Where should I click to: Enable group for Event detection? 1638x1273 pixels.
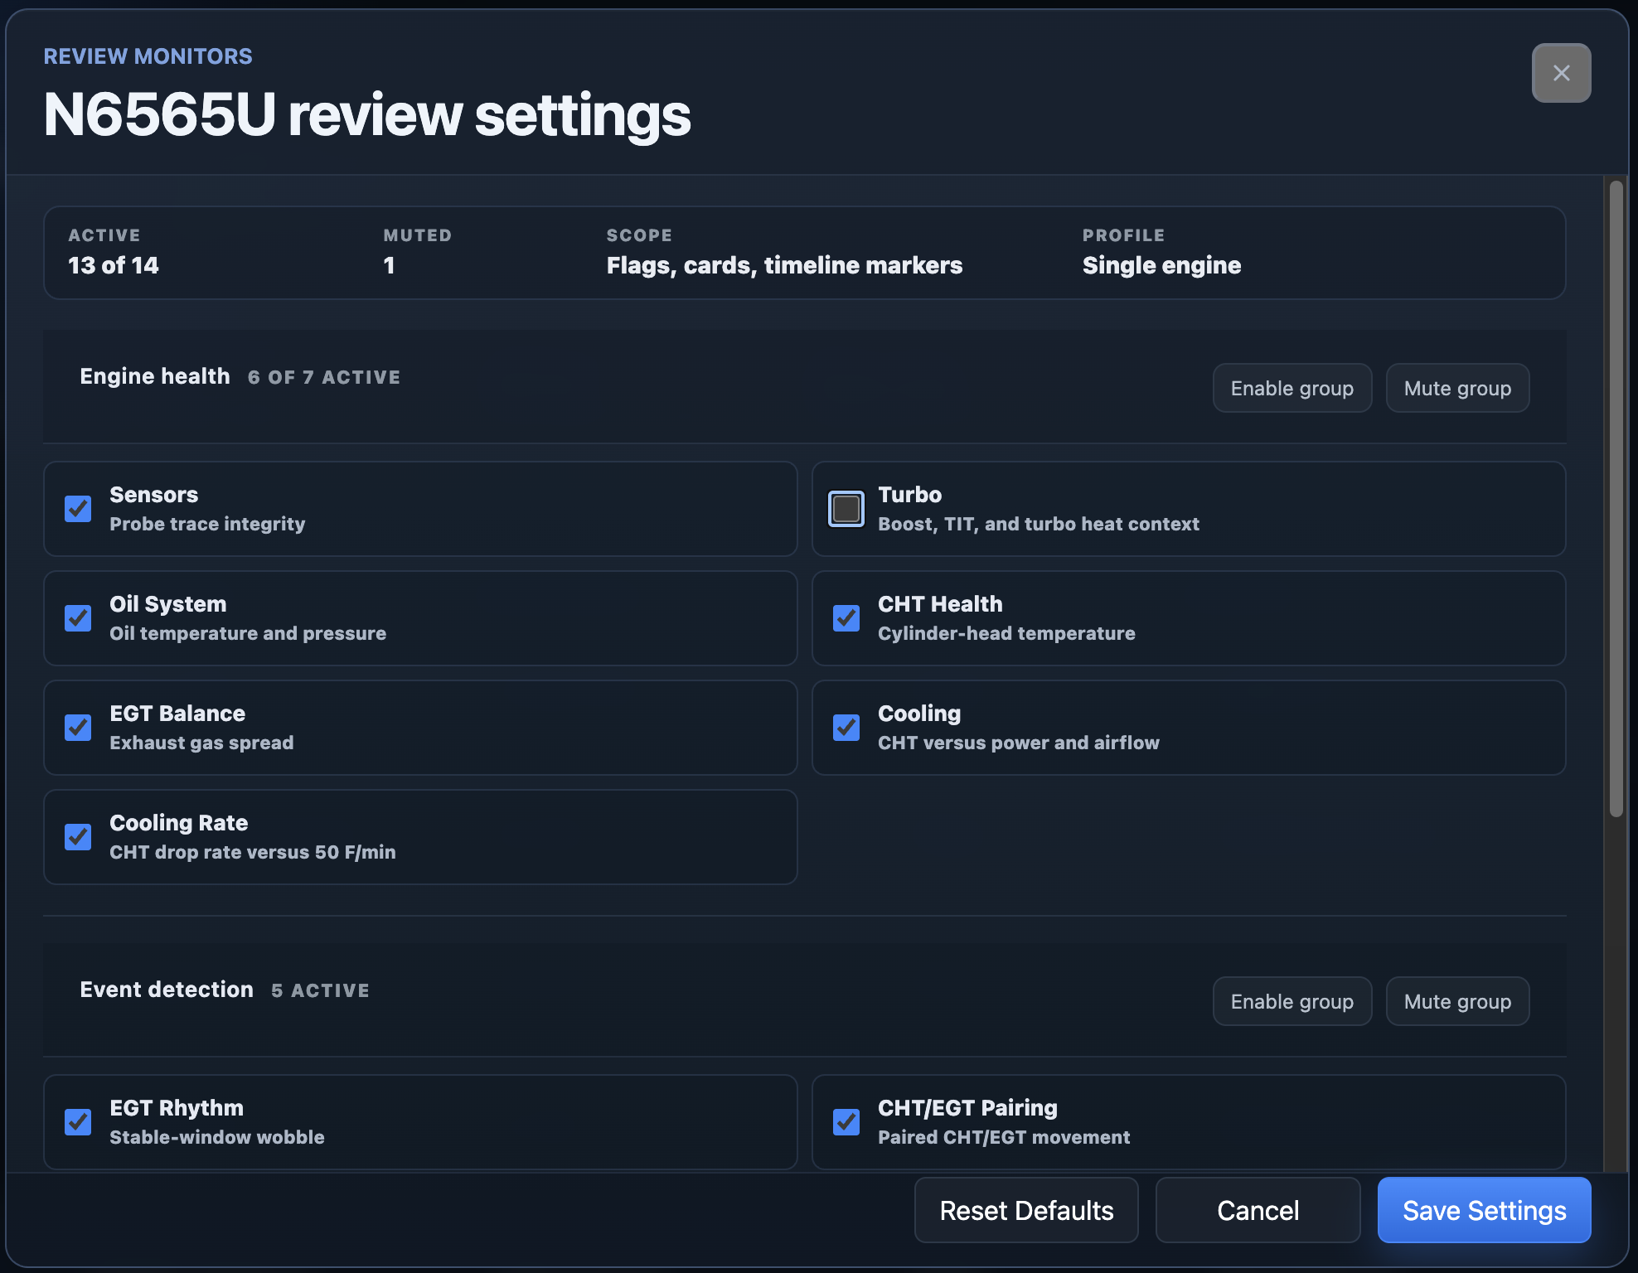(x=1291, y=1001)
